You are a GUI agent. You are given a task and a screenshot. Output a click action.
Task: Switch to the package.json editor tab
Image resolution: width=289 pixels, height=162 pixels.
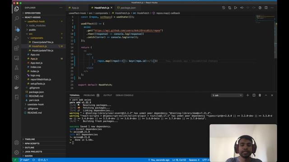click(128, 8)
